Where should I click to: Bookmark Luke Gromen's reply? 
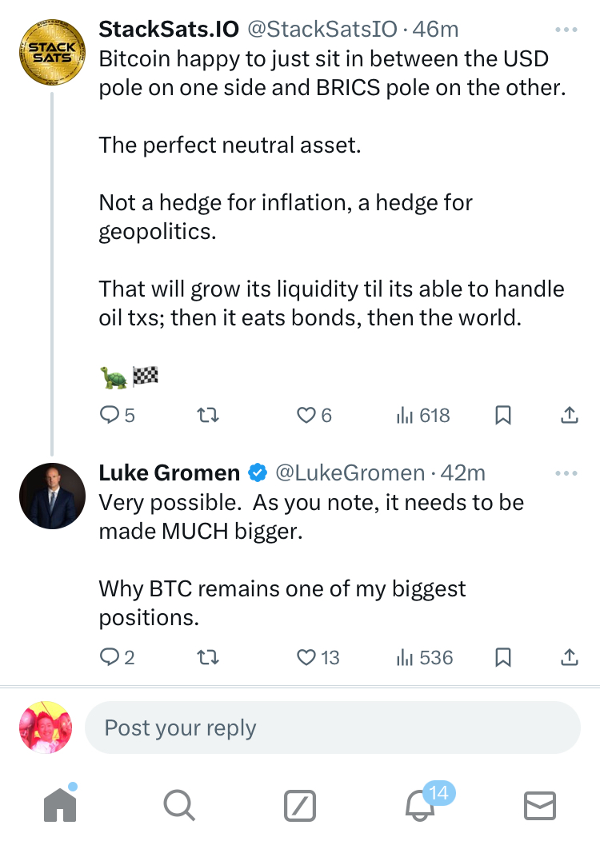coord(503,657)
